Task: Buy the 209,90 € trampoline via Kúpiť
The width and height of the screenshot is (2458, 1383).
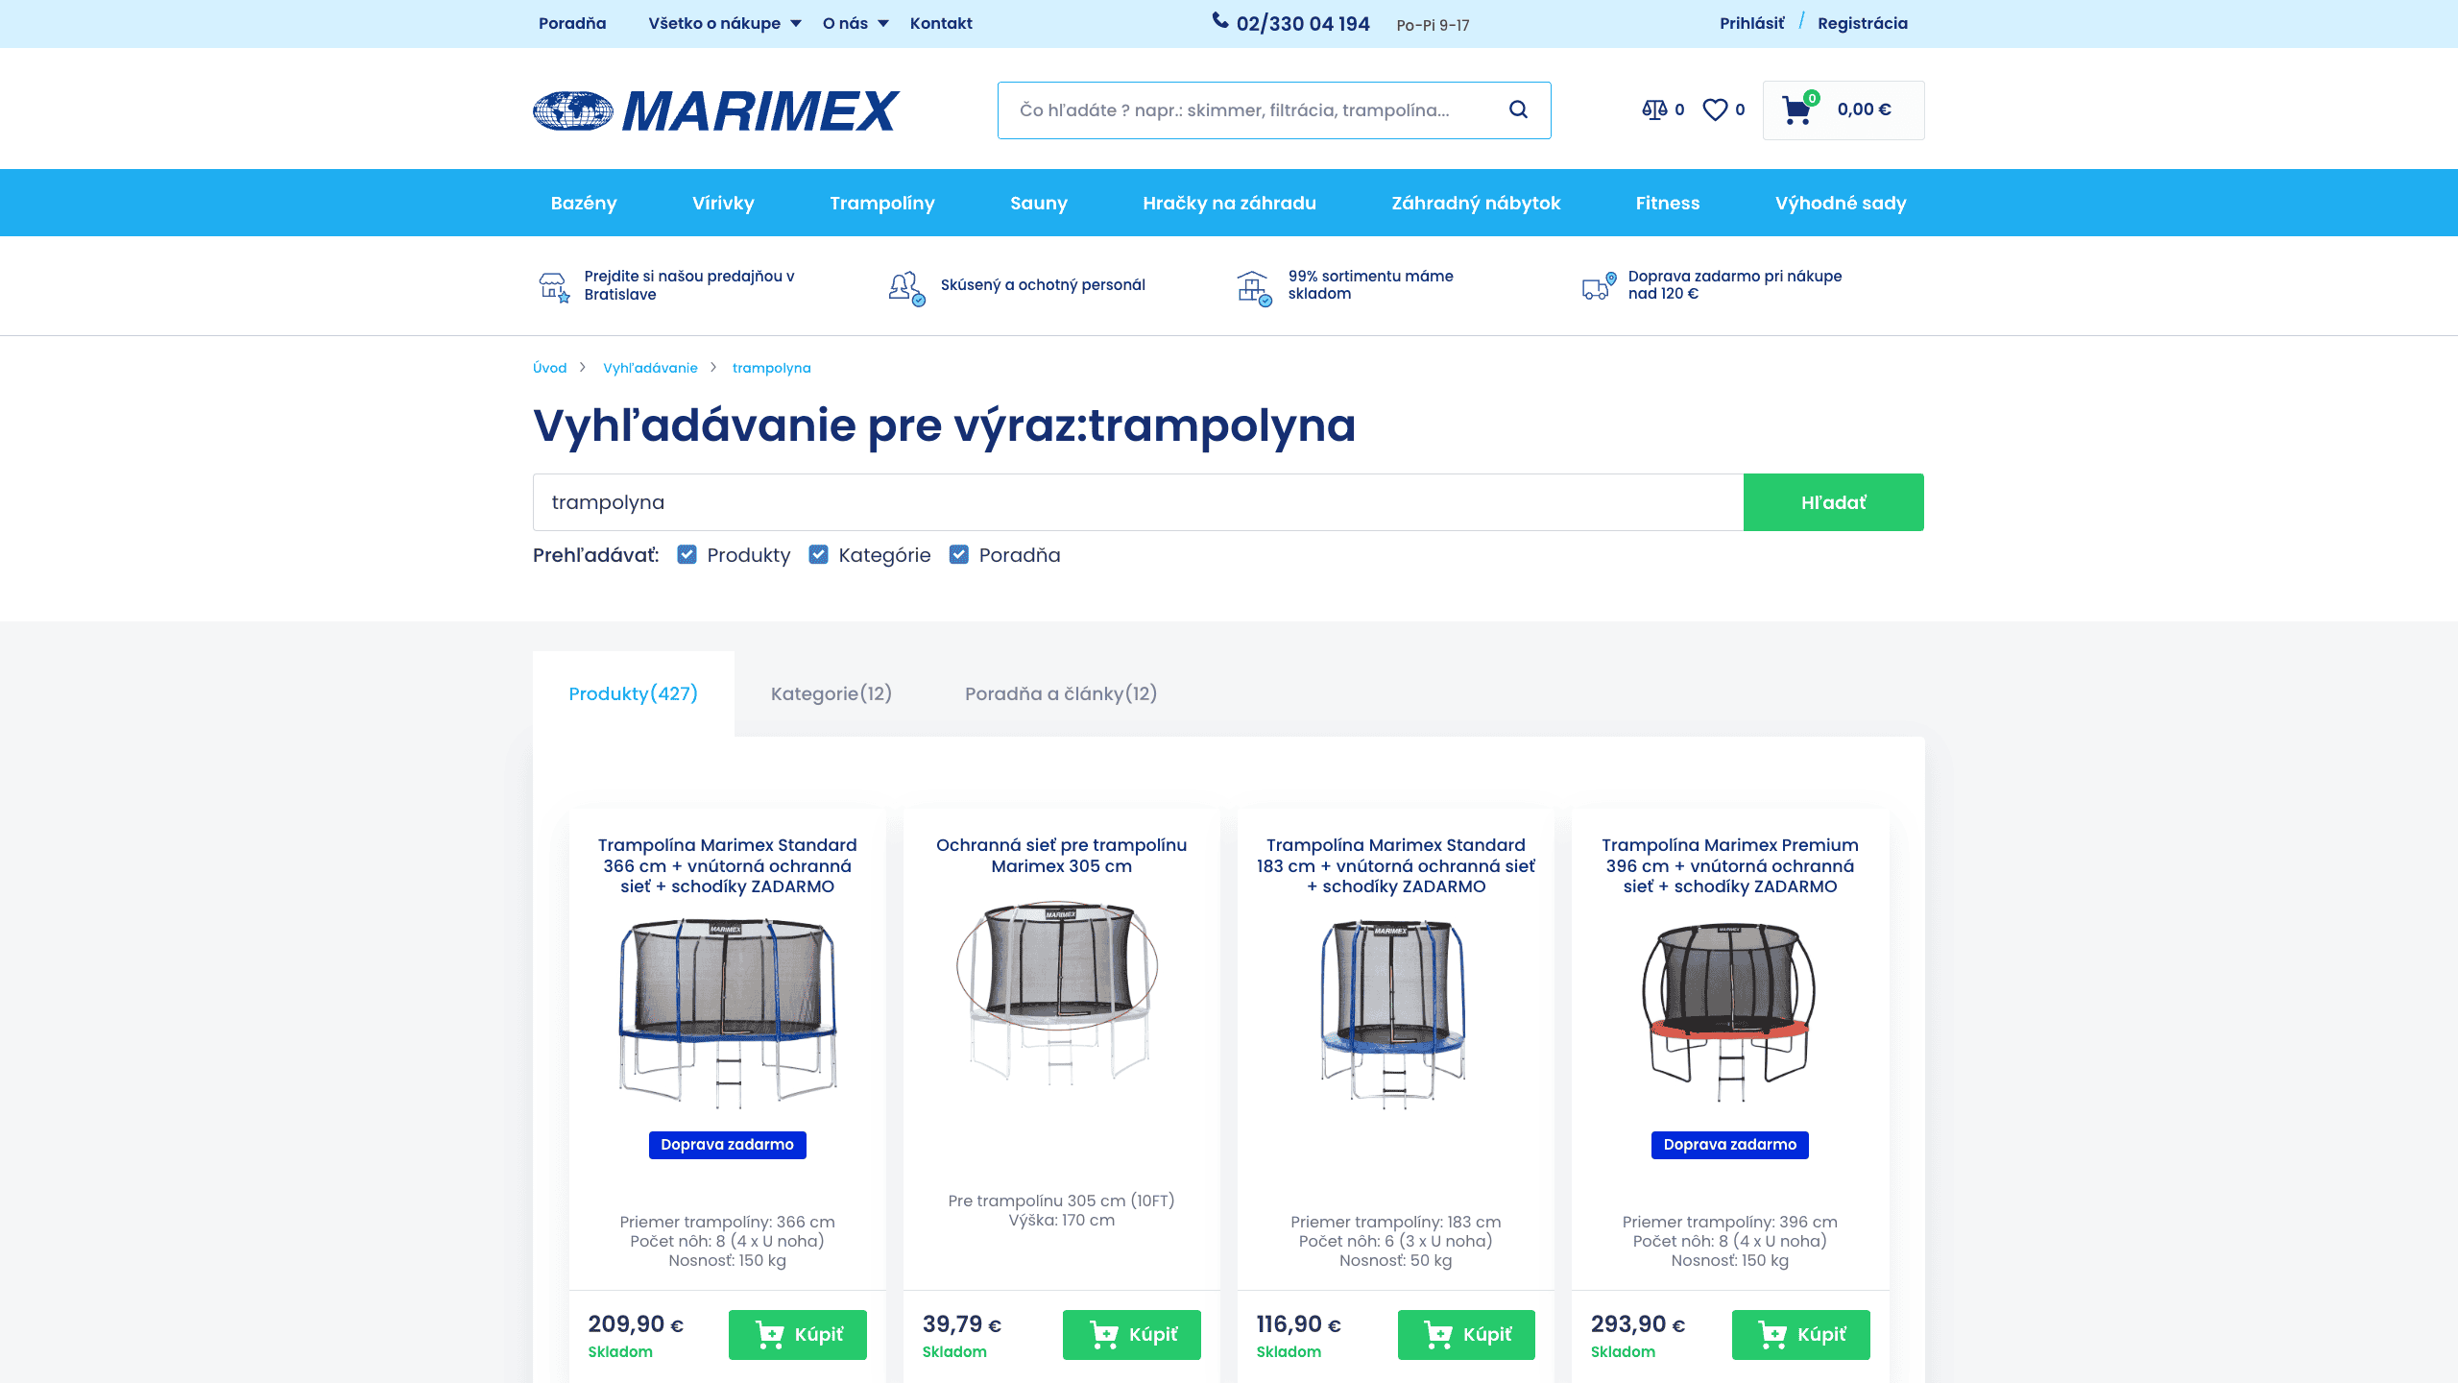Action: point(797,1334)
